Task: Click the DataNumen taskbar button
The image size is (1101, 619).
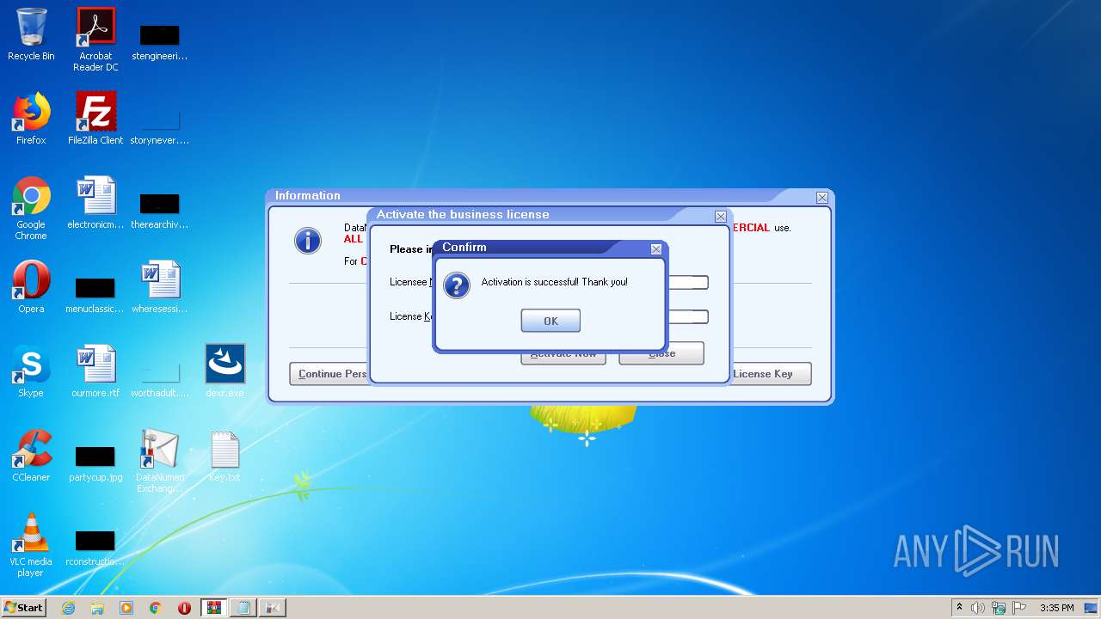Action: [x=273, y=608]
